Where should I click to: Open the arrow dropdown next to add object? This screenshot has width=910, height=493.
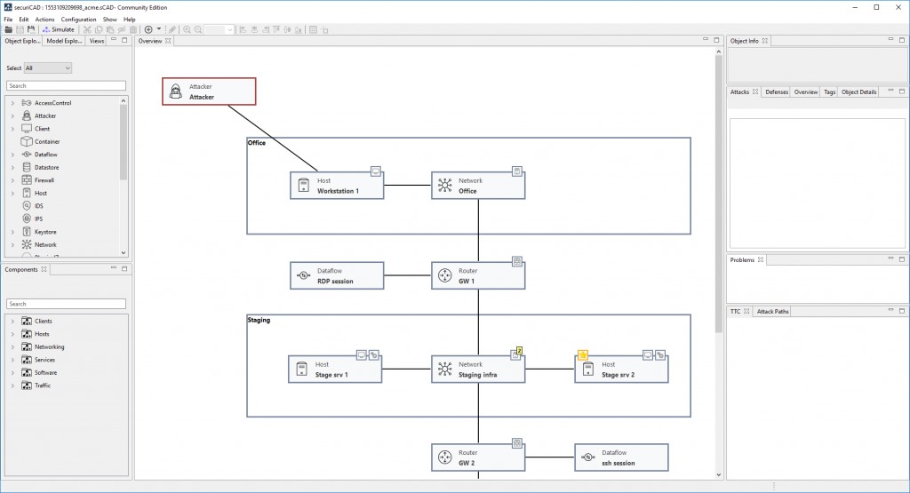click(158, 29)
